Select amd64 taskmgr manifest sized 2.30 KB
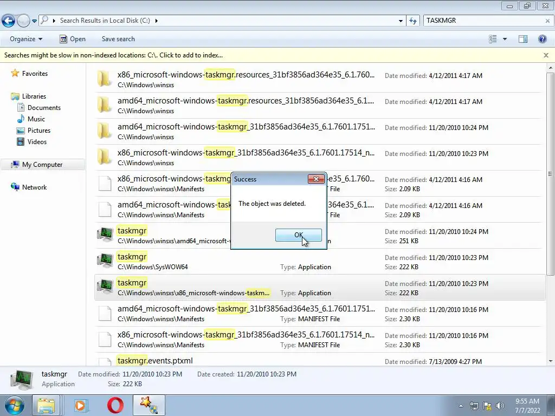This screenshot has height=416, width=555. pos(320,314)
